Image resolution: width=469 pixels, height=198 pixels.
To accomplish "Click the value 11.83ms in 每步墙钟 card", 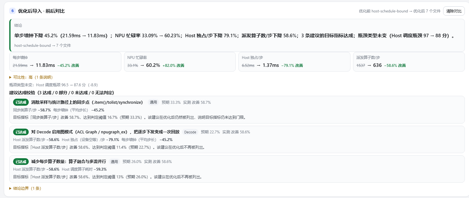I will 45,65.
